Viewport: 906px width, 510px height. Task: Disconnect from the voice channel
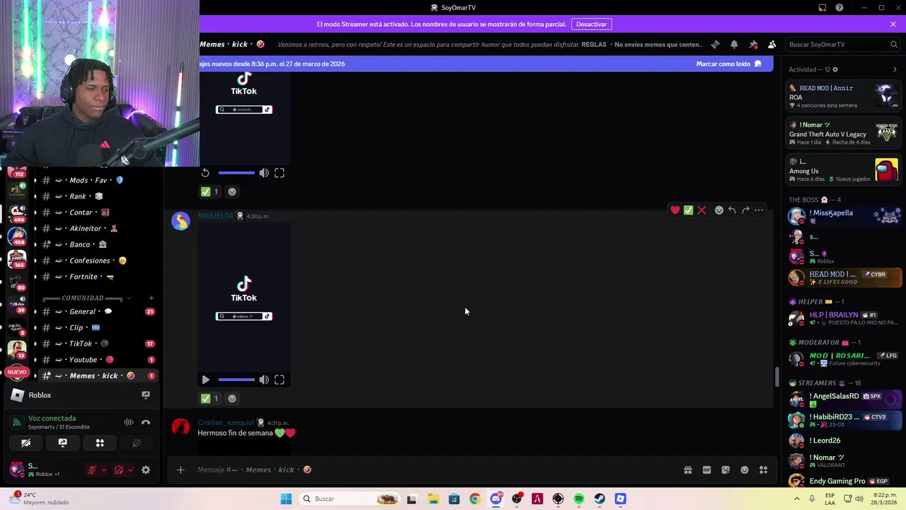(146, 422)
